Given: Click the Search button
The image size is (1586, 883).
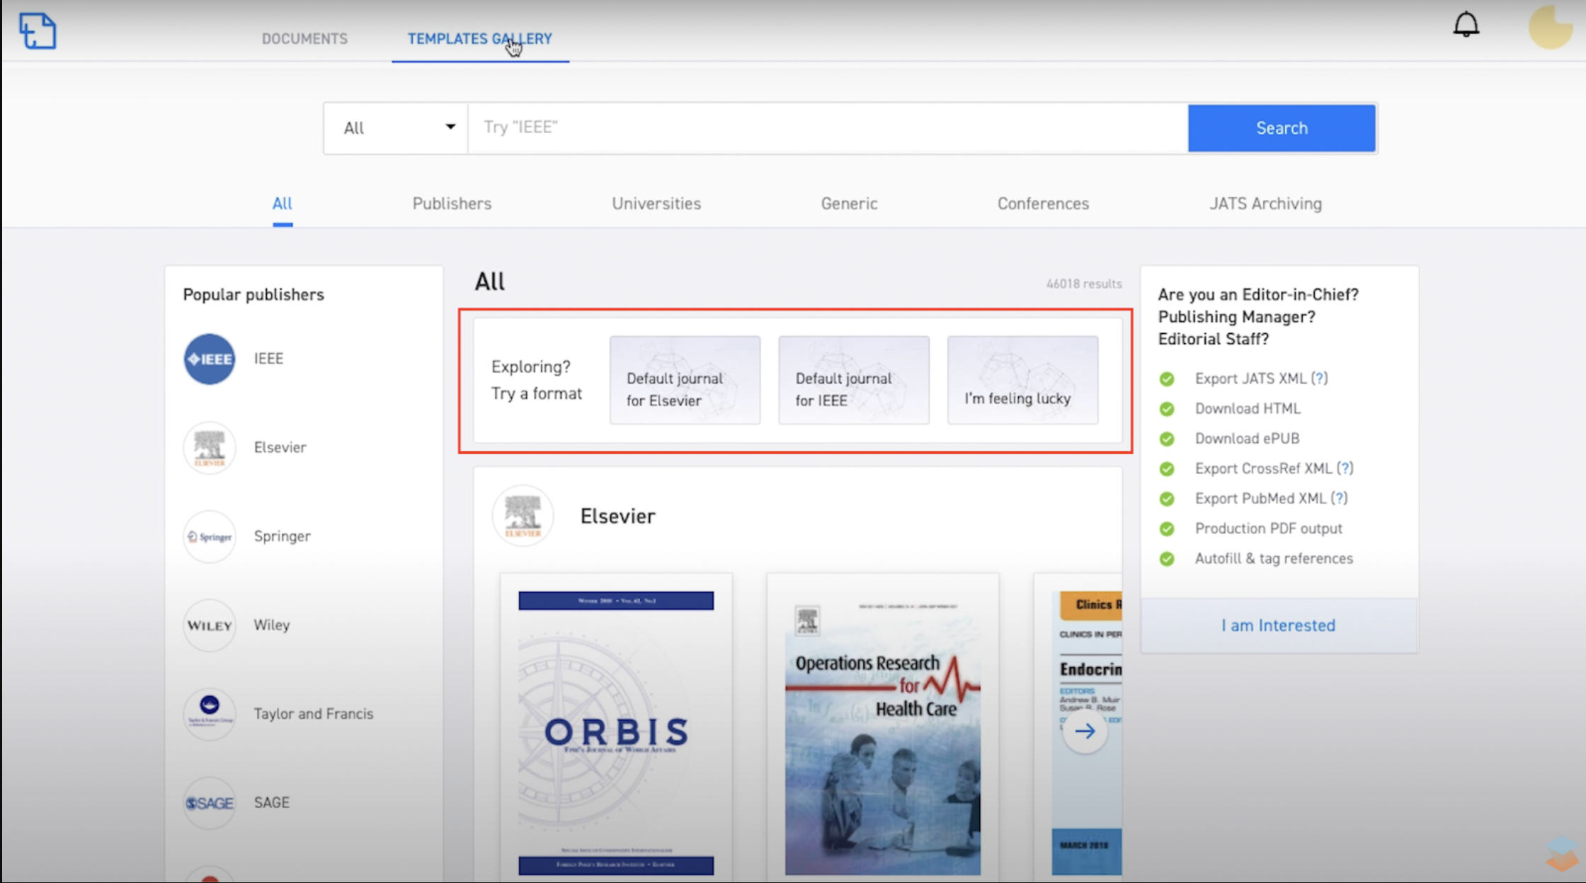Looking at the screenshot, I should point(1282,128).
